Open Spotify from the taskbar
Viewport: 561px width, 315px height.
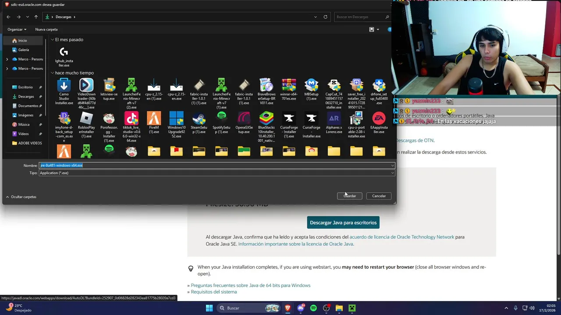tap(313, 308)
